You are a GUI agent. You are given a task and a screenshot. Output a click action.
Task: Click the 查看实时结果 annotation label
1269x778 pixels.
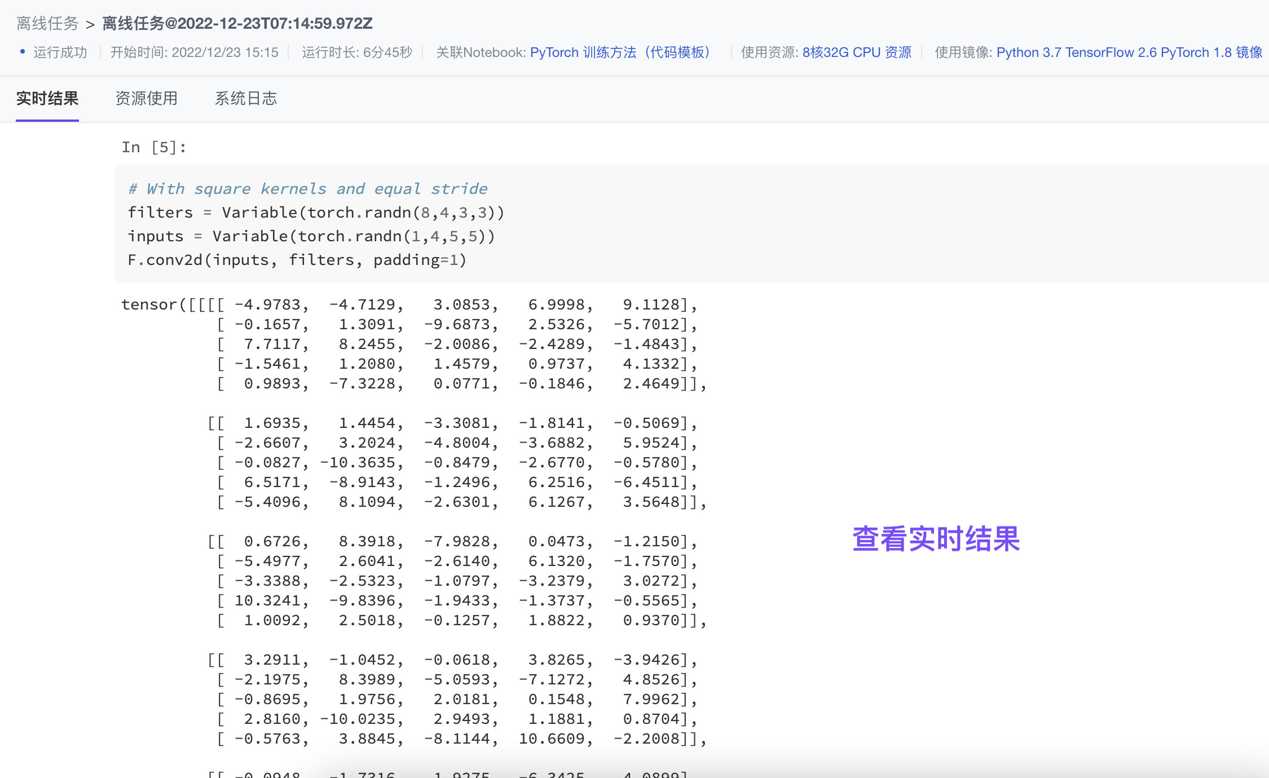tap(936, 540)
